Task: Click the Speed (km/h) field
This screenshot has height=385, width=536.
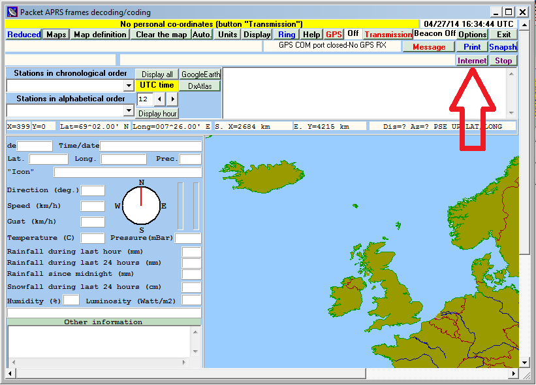Action: pos(93,206)
